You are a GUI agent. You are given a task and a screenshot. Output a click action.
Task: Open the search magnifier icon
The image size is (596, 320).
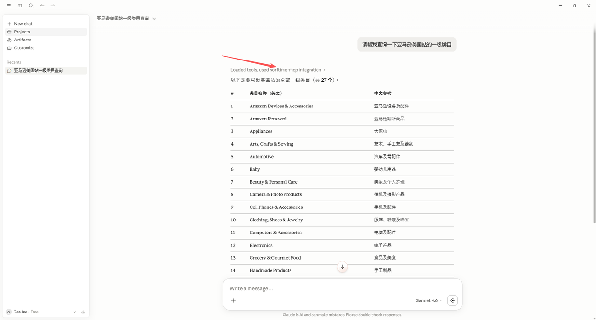[31, 6]
